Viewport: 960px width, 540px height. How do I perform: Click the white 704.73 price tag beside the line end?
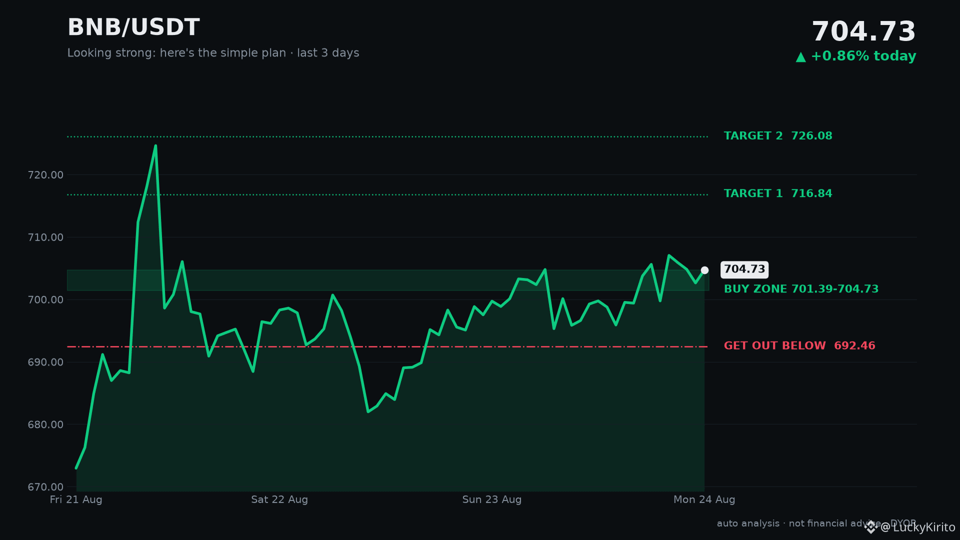744,269
